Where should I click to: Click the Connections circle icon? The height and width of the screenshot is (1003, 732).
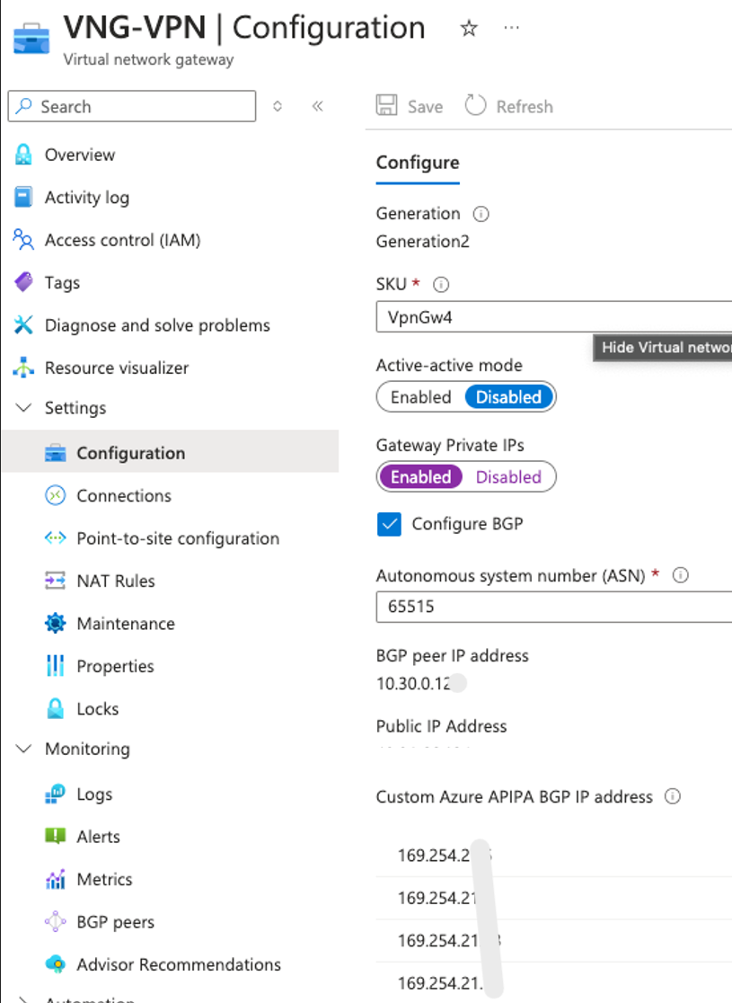(56, 495)
